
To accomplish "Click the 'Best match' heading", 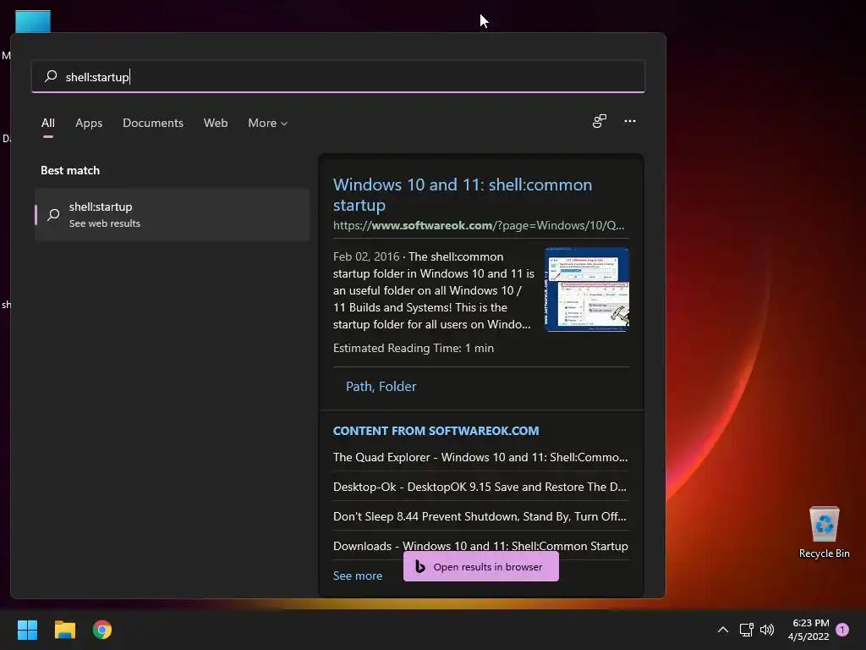I will (x=70, y=170).
